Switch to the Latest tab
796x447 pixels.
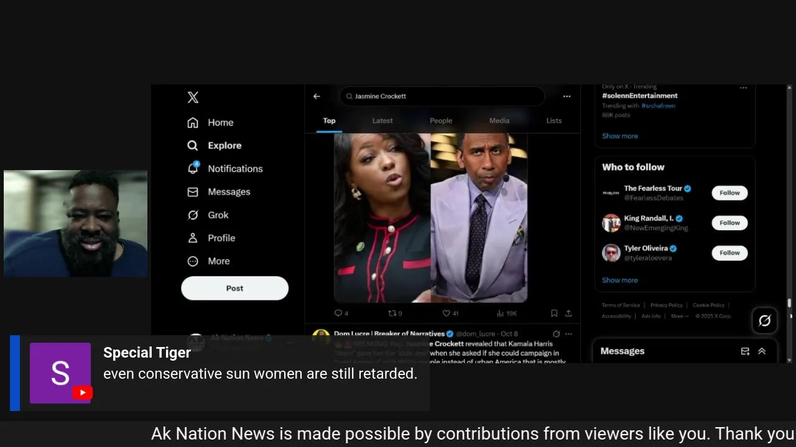click(382, 120)
